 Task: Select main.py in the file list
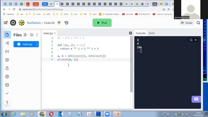coord(26,44)
